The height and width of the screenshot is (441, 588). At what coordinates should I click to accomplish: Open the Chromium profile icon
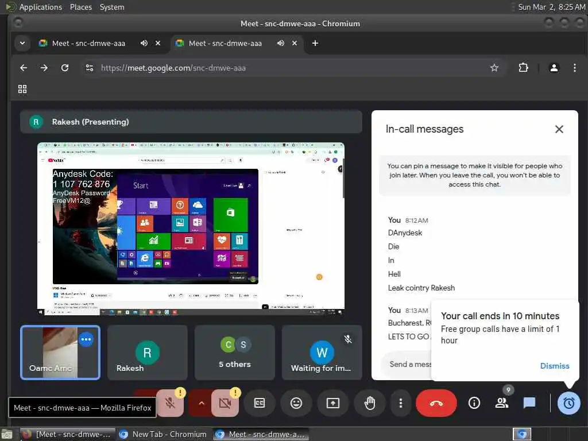[554, 68]
